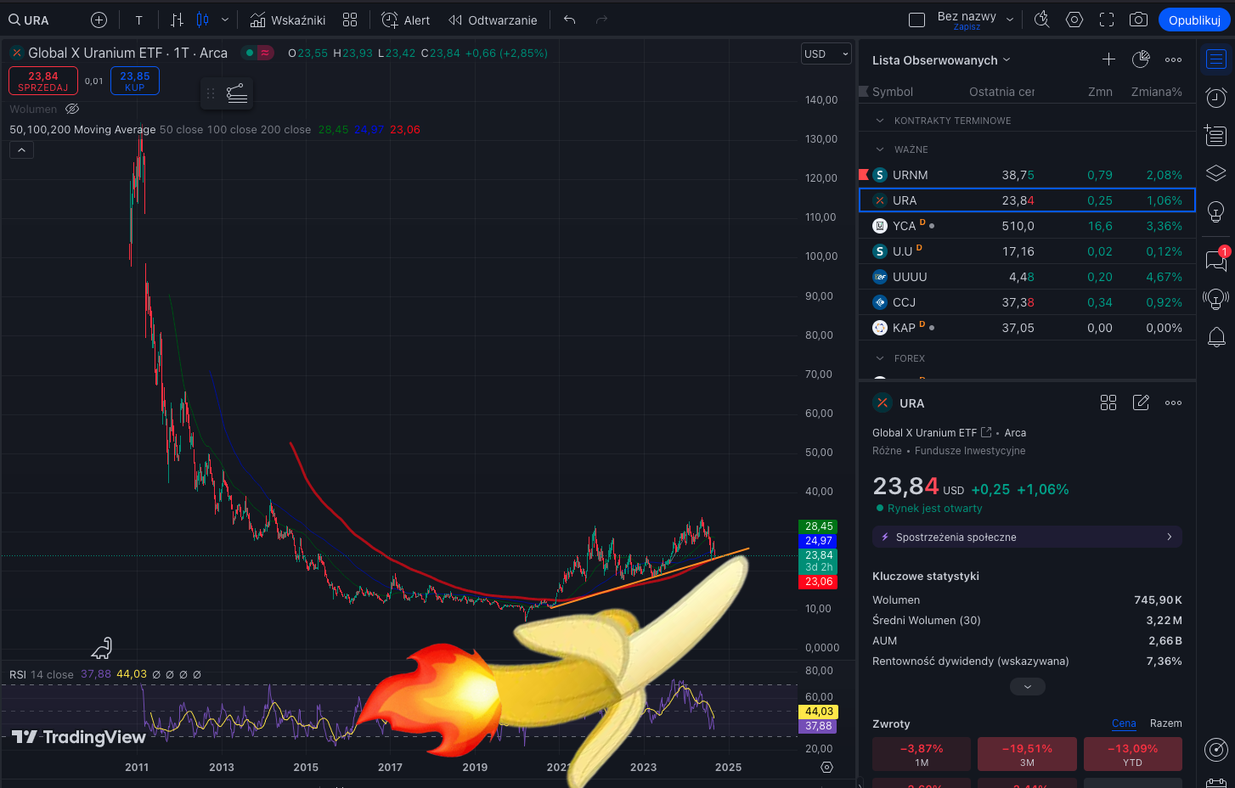The width and height of the screenshot is (1235, 788).
Task: Switch returns to Razem tab
Action: click(x=1165, y=723)
